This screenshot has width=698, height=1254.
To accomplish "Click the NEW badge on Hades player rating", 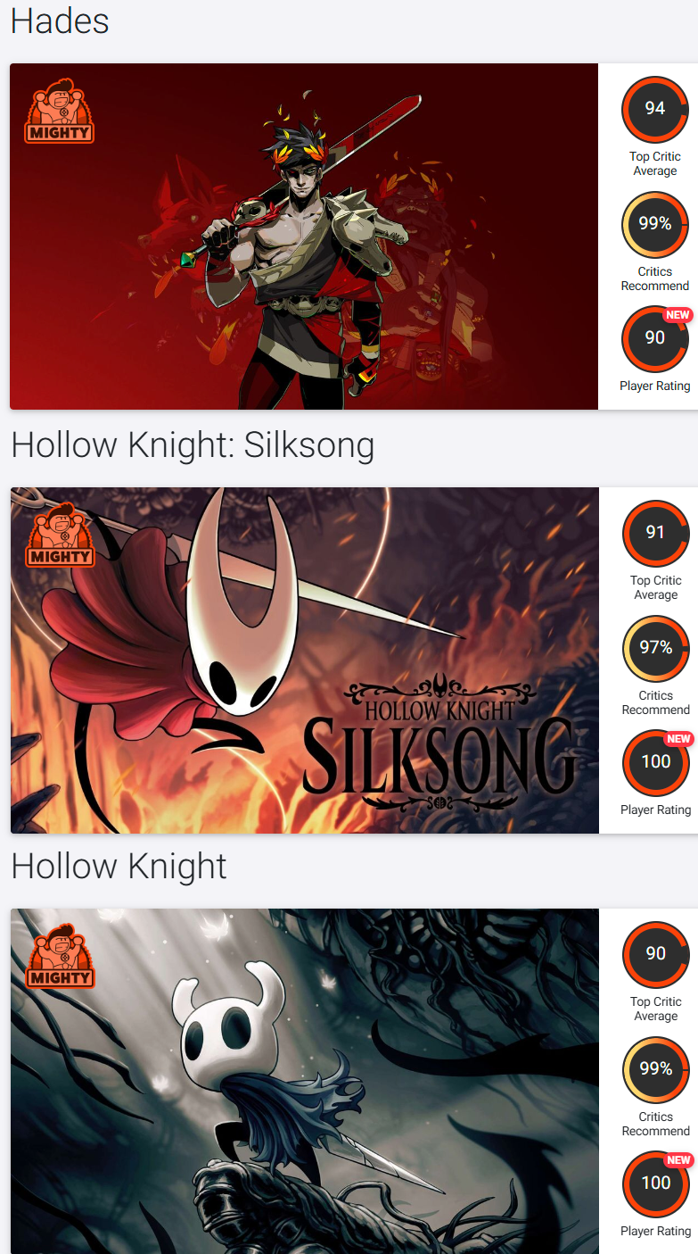I will click(x=678, y=315).
